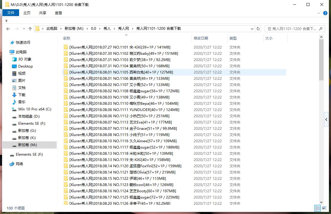Open the 文件 menu

pos(11,13)
